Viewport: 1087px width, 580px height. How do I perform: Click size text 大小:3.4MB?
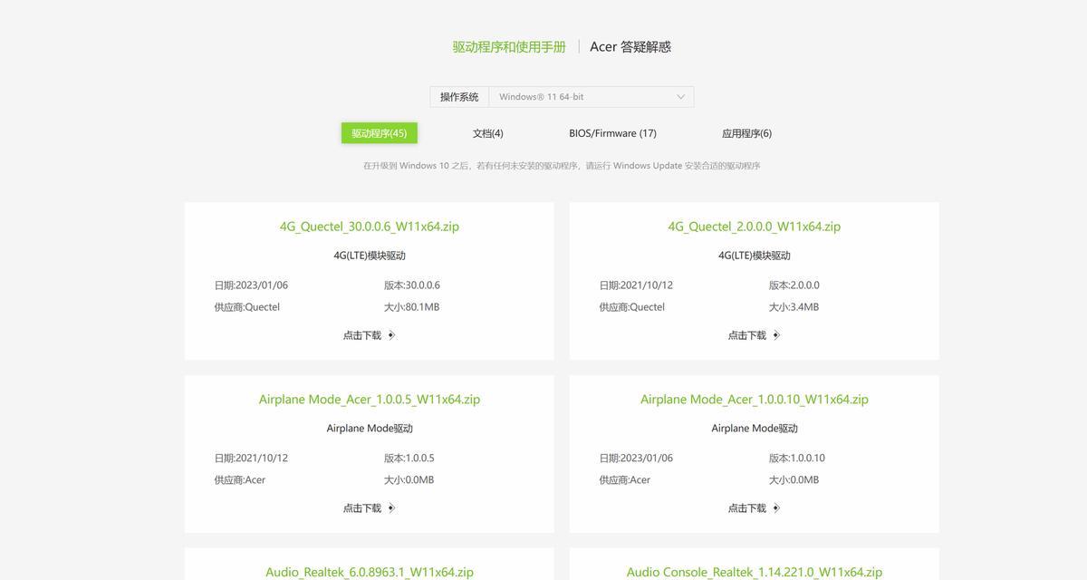pos(794,307)
